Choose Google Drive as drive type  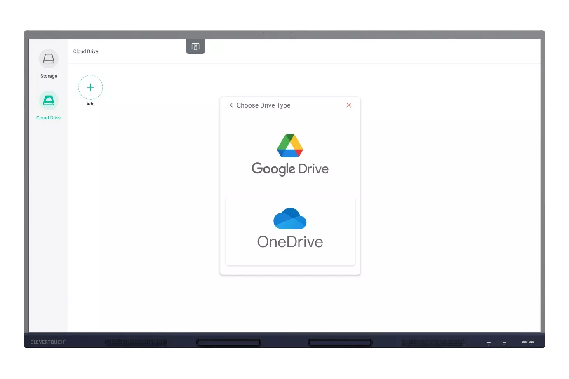(x=290, y=155)
